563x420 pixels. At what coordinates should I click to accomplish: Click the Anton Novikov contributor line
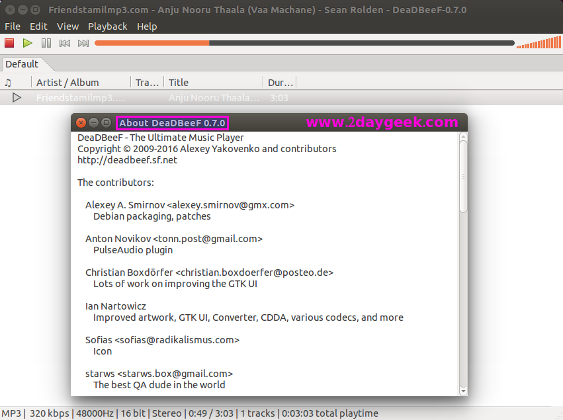174,239
